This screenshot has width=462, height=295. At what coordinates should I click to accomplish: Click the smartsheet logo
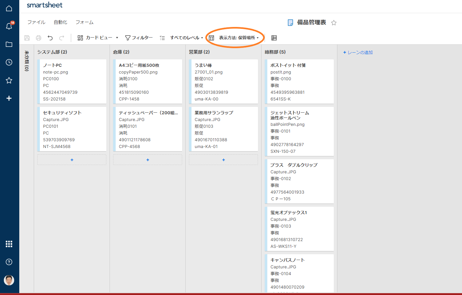point(45,5)
